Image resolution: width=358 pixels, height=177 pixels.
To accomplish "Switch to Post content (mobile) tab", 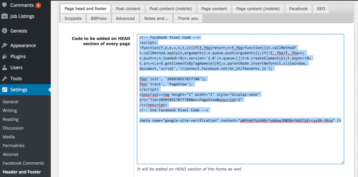I will pyautogui.click(x=171, y=9).
